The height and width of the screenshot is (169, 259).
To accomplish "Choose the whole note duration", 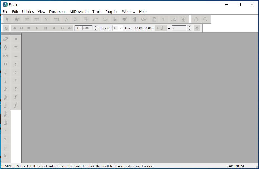I will click(x=6, y=64).
